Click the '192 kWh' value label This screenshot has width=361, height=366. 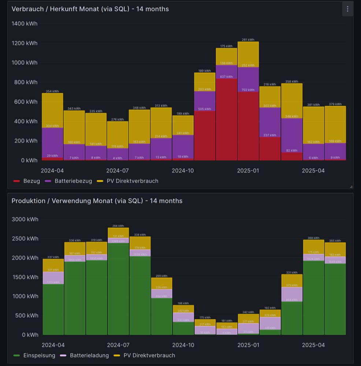(x=270, y=308)
